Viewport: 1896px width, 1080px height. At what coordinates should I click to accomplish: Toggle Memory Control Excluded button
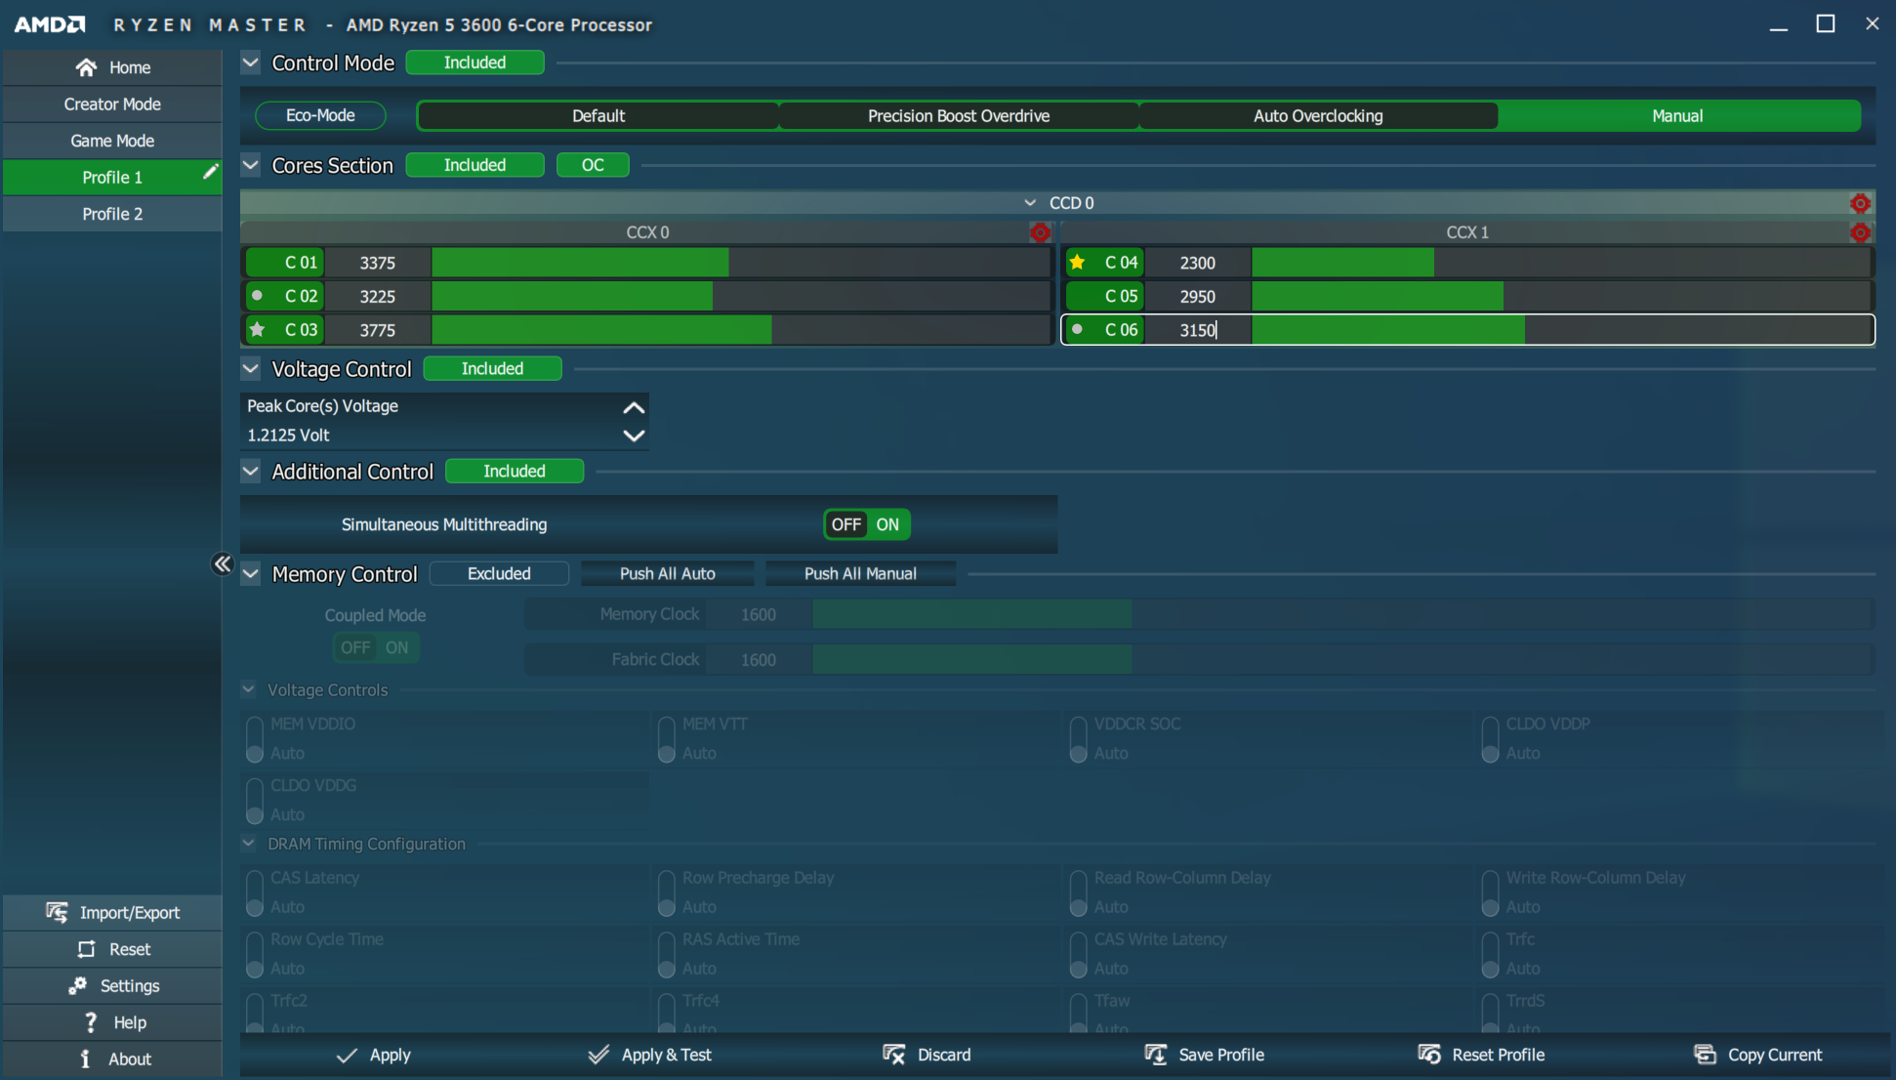[499, 573]
